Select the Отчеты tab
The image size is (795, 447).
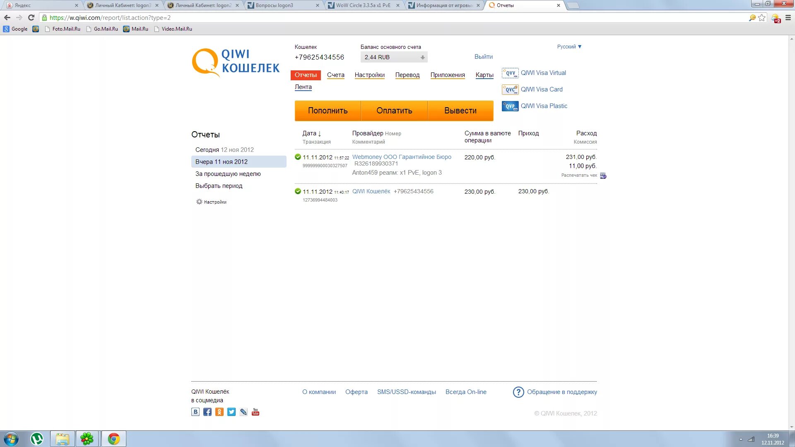(x=306, y=75)
